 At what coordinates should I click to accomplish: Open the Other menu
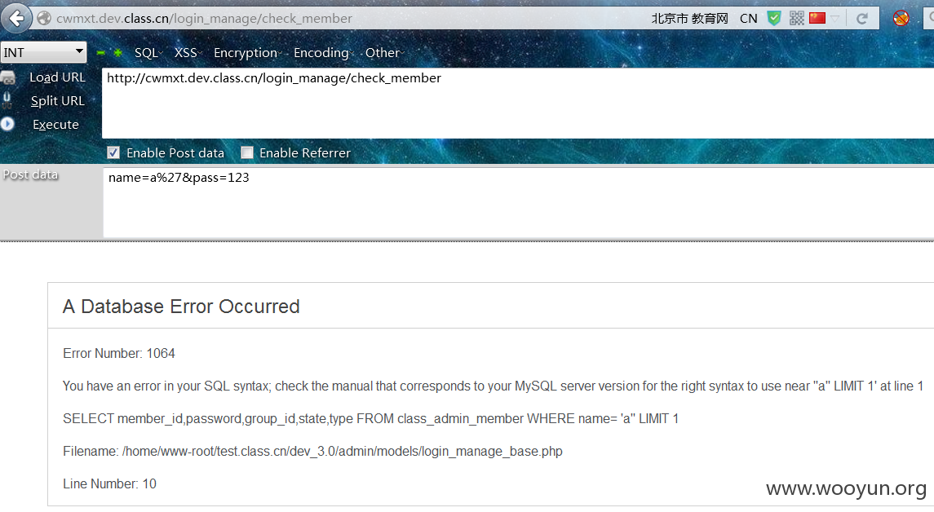pyautogui.click(x=385, y=52)
